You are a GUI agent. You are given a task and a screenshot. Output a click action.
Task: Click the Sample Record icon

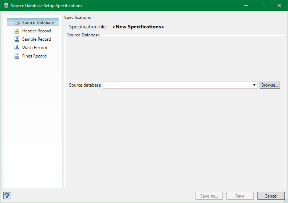(x=17, y=39)
